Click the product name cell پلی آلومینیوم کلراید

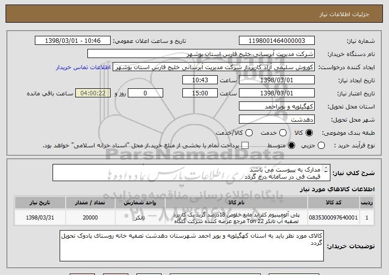[236, 218]
